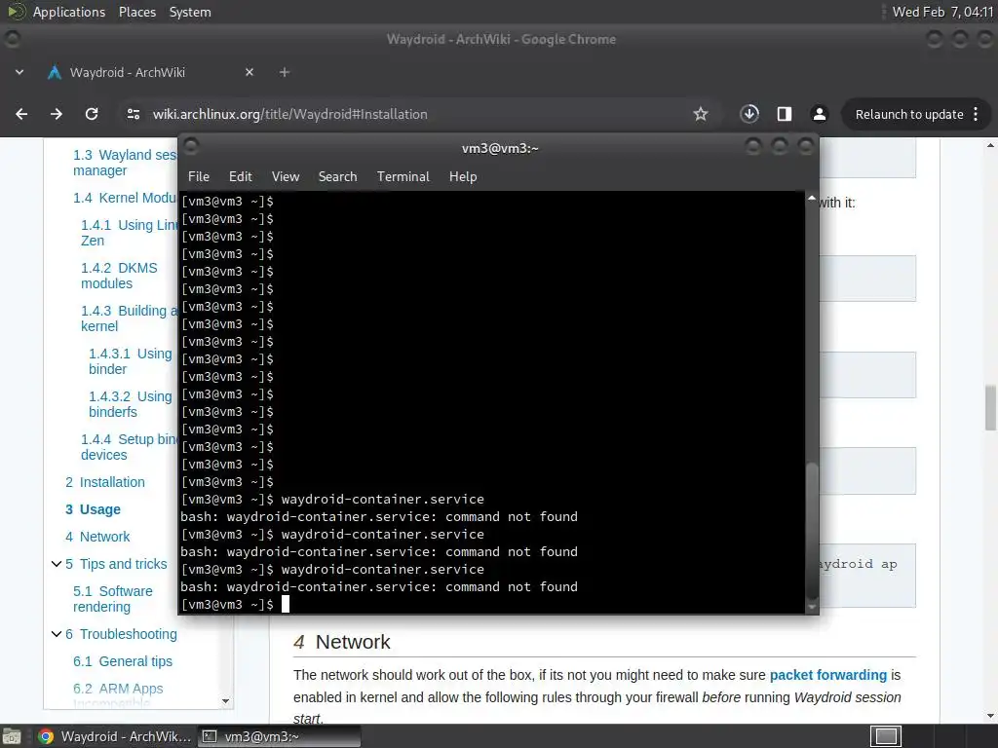
Task: Click the terminal window menu icon in title bar
Action: (191, 147)
